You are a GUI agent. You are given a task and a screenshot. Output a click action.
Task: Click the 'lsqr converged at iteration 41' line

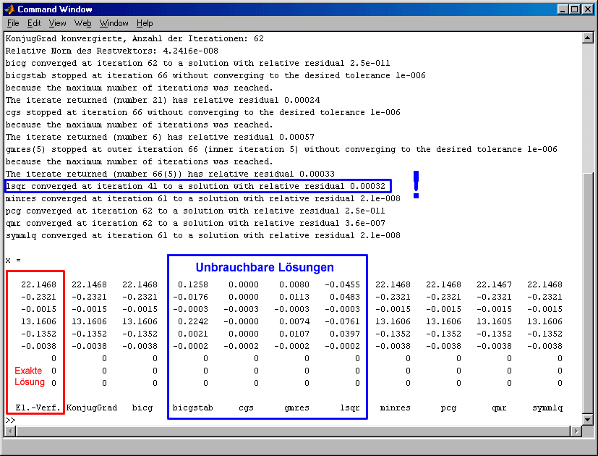[x=197, y=186]
